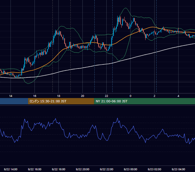195x172 pixels.
Task: Click the ロンドン 15:30-21:00 JST session band
Action: (61, 101)
